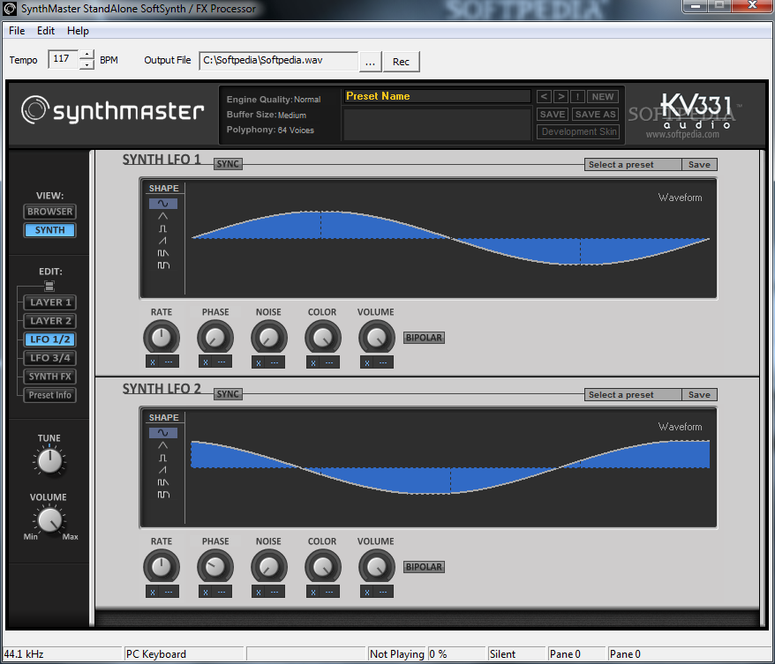
Task: Click the LFO 2 COLOR knob
Action: click(323, 567)
